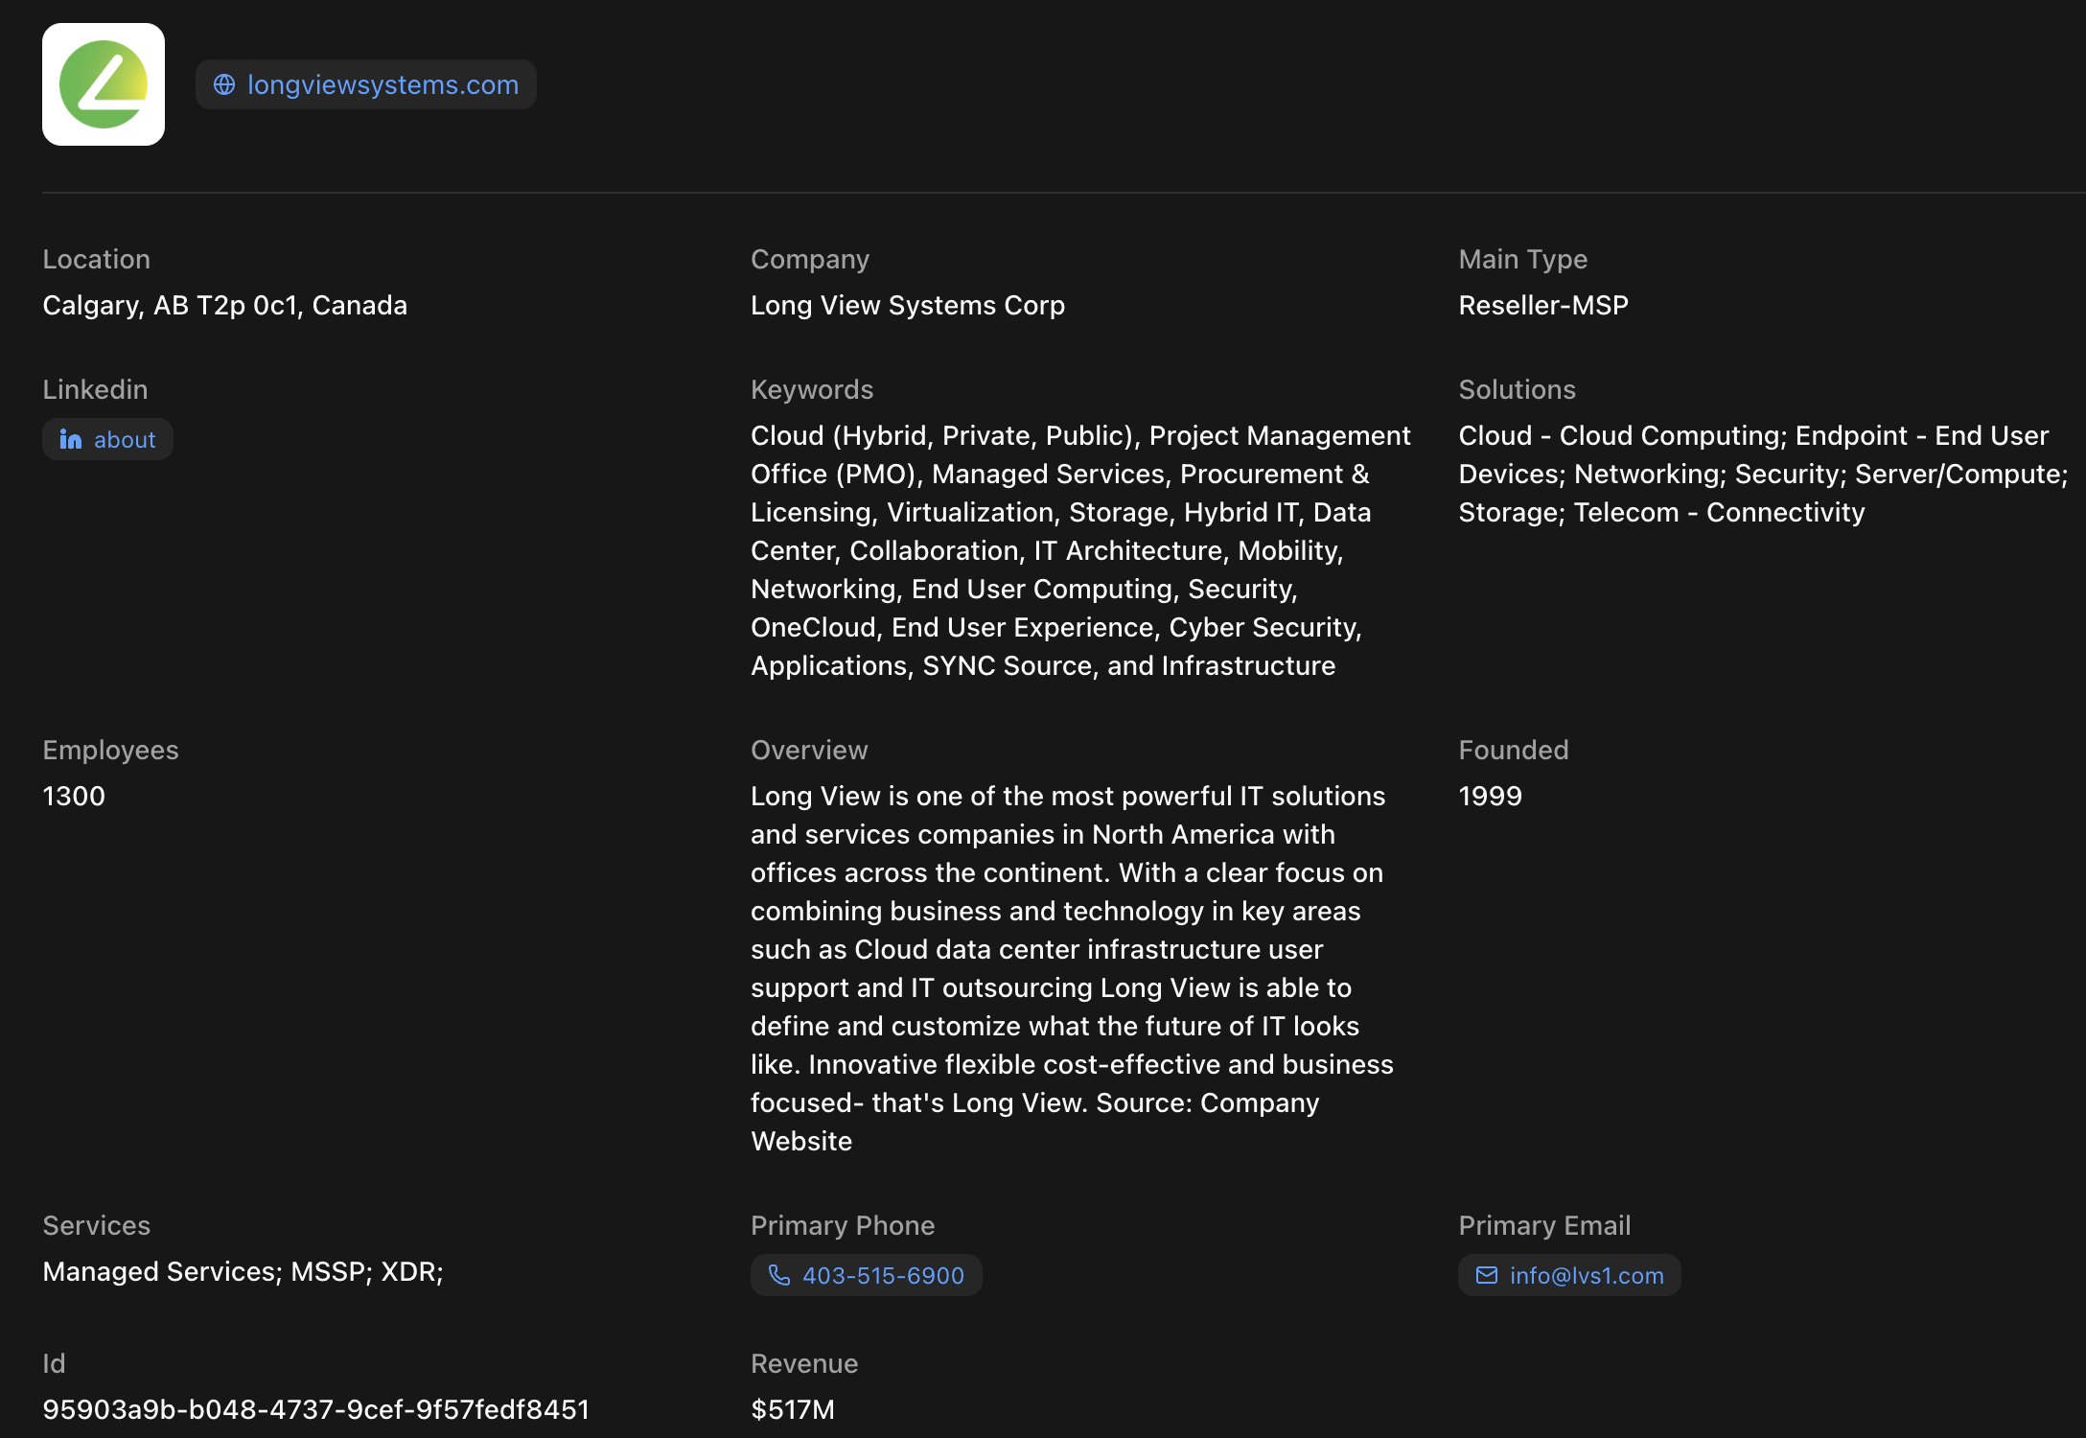Viewport: 2086px width, 1438px height.
Task: Email info@lvs1.com primary address
Action: 1569,1275
